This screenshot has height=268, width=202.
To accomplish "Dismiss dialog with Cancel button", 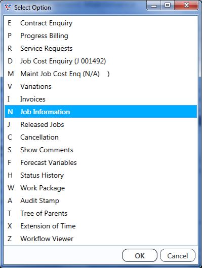I will tap(178, 255).
